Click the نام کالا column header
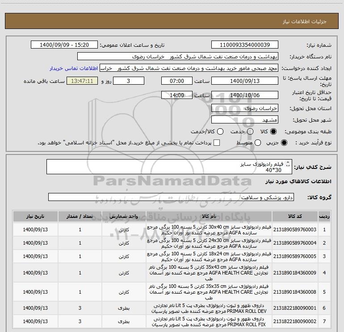Screen dimensions: 344x332 click(209, 217)
